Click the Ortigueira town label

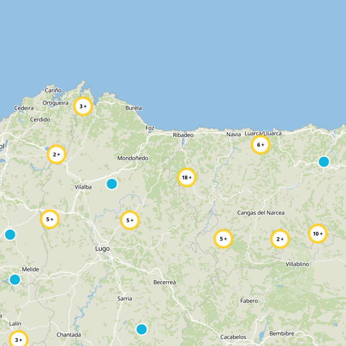(x=56, y=103)
